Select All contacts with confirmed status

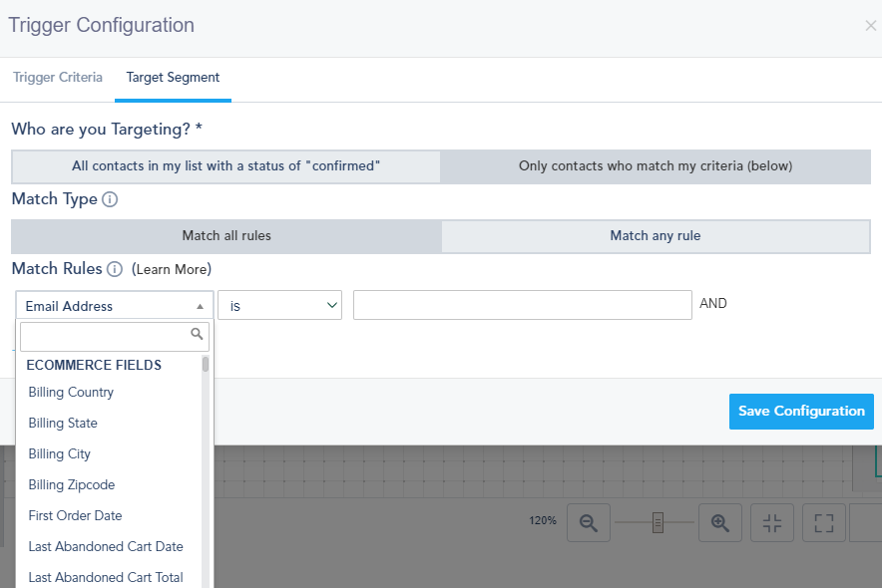pos(226,166)
